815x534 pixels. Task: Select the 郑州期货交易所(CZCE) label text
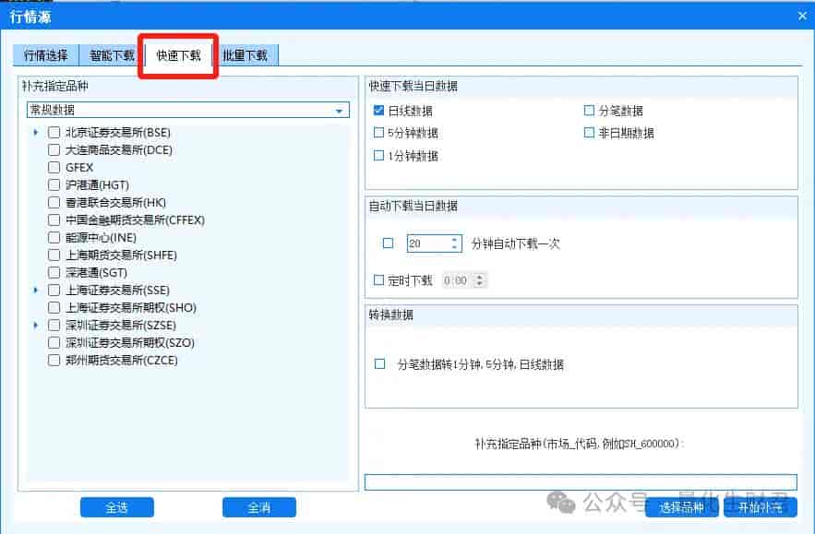click(122, 360)
